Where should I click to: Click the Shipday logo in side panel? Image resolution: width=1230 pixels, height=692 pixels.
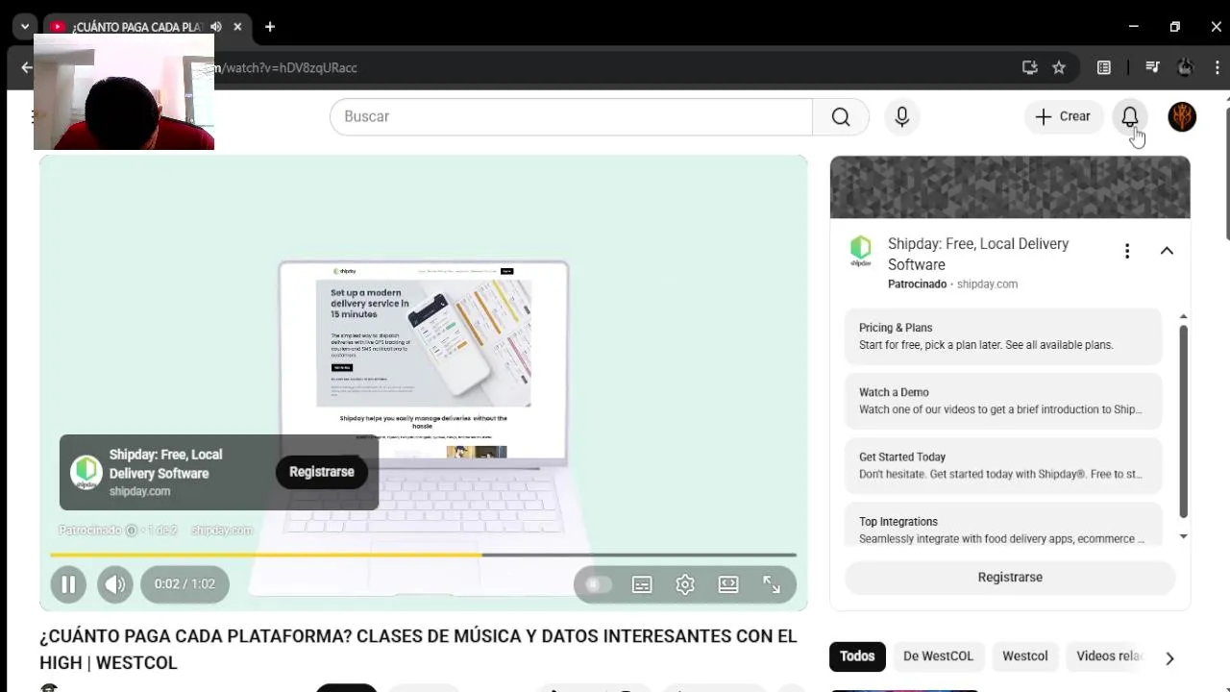tap(861, 251)
